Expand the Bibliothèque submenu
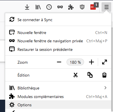Image resolution: width=113 pixels, height=112 pixels. [58, 88]
